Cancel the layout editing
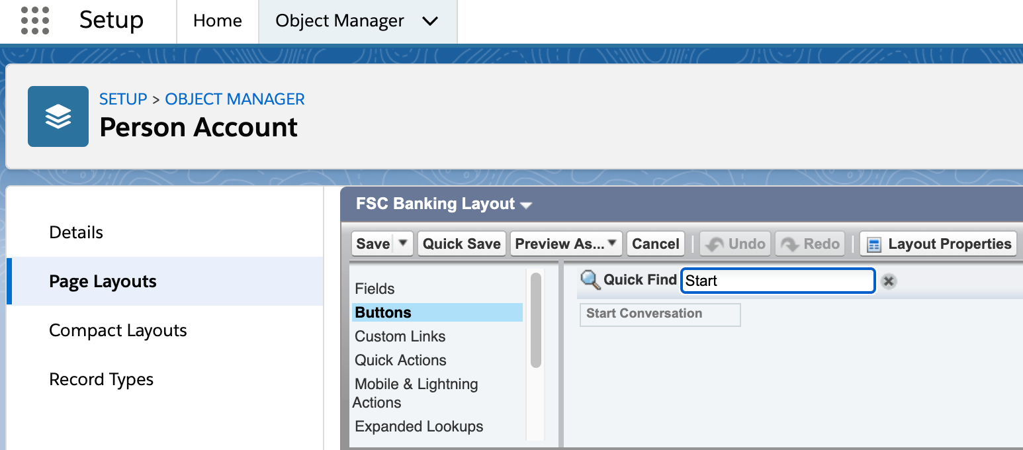This screenshot has width=1023, height=450. pyautogui.click(x=655, y=244)
